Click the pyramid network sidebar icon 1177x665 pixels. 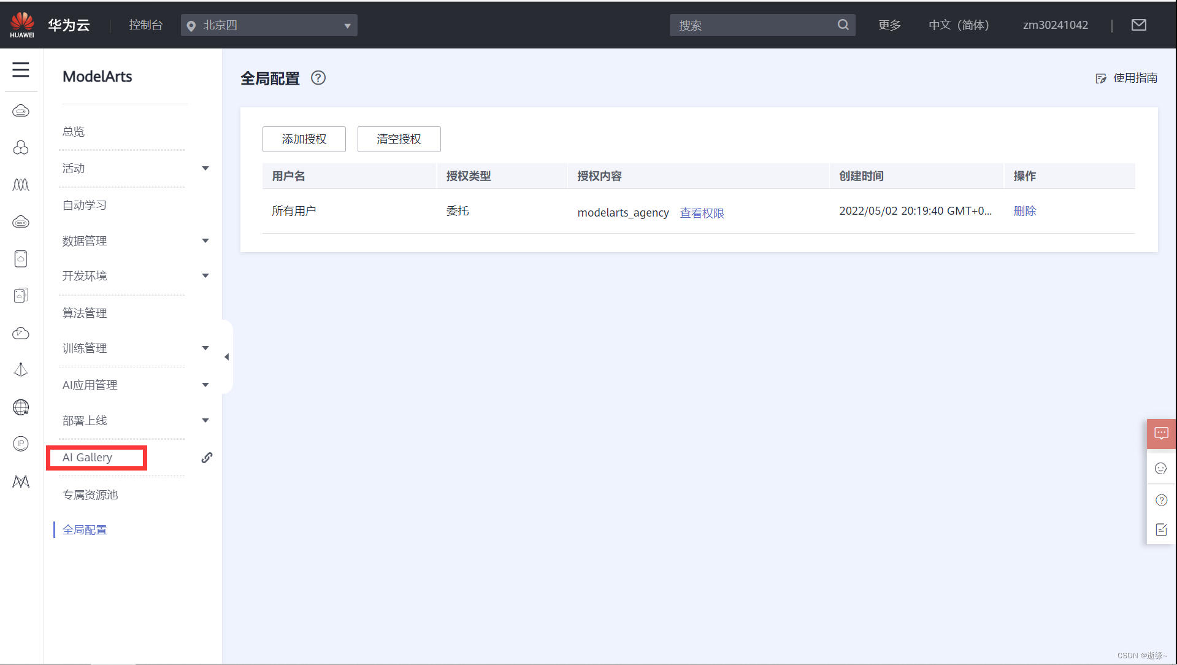tap(21, 370)
